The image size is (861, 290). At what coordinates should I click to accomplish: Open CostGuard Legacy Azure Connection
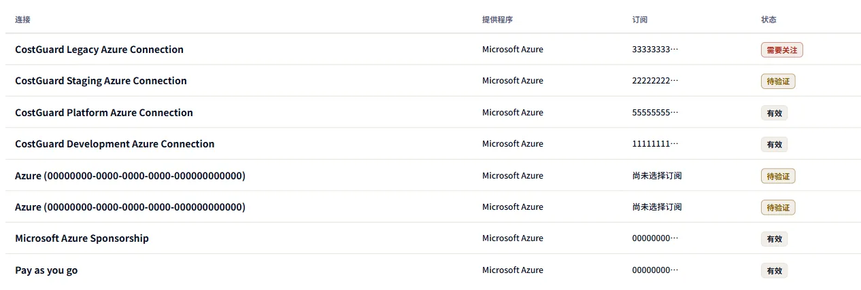click(x=99, y=50)
